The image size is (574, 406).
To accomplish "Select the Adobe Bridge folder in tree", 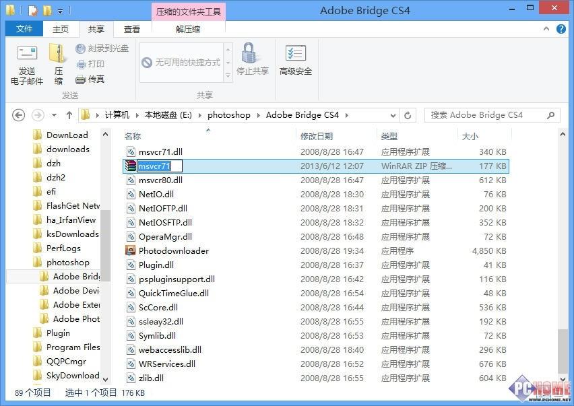I will (76, 276).
